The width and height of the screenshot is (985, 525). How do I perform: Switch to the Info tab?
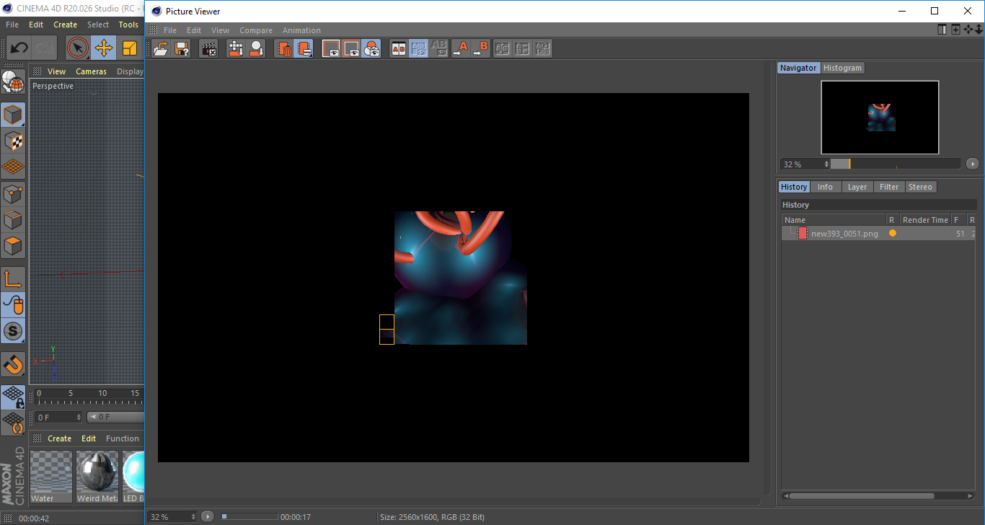pos(825,187)
